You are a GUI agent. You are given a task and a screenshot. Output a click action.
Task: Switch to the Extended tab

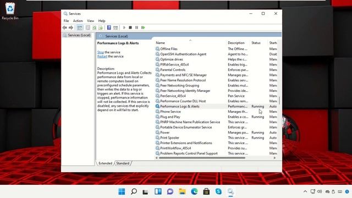105,163
